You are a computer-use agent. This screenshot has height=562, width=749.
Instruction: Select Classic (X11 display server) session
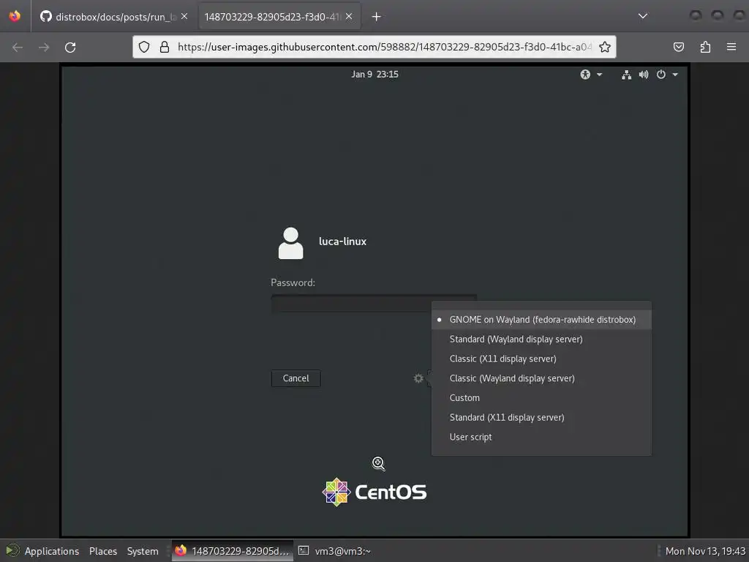541,359
